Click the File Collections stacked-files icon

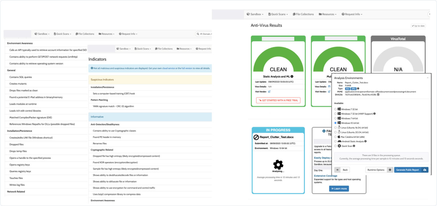click(x=294, y=14)
